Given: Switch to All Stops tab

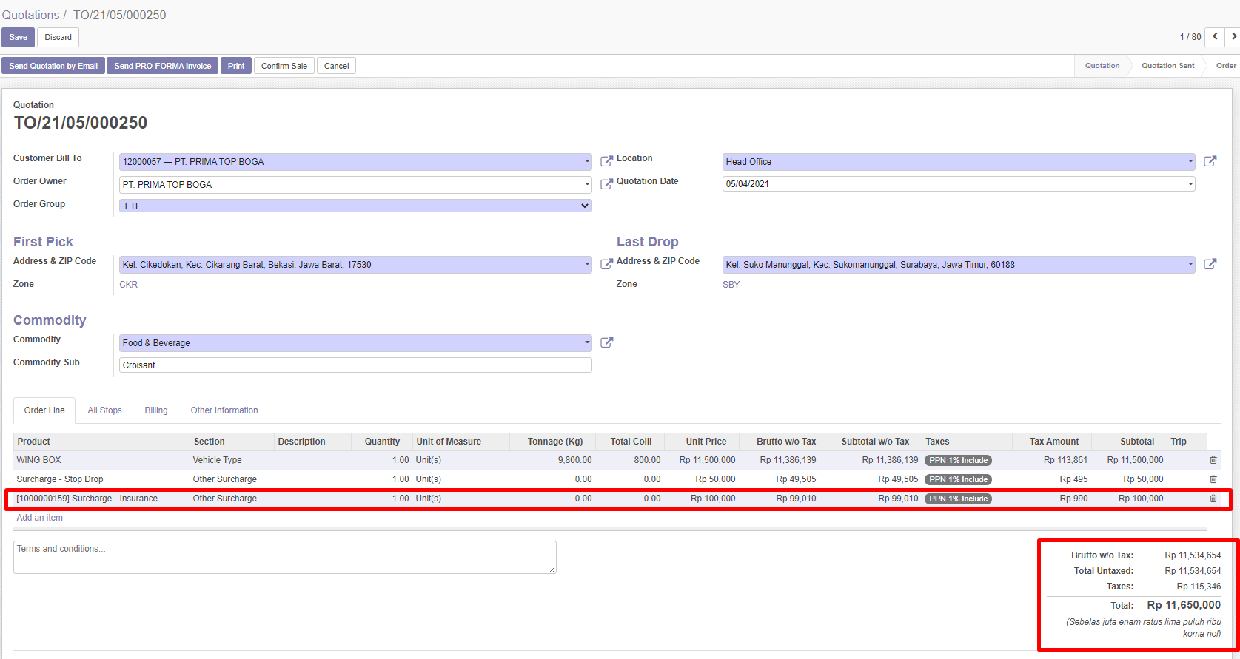Looking at the screenshot, I should tap(104, 410).
